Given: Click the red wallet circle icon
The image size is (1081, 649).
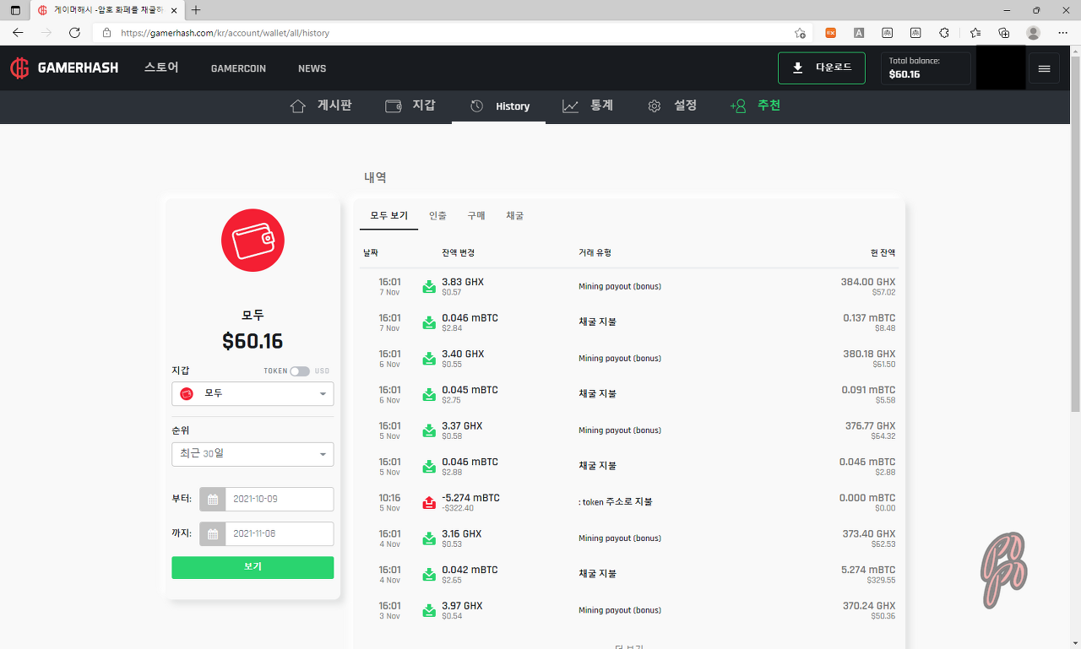Looking at the screenshot, I should click(x=253, y=241).
